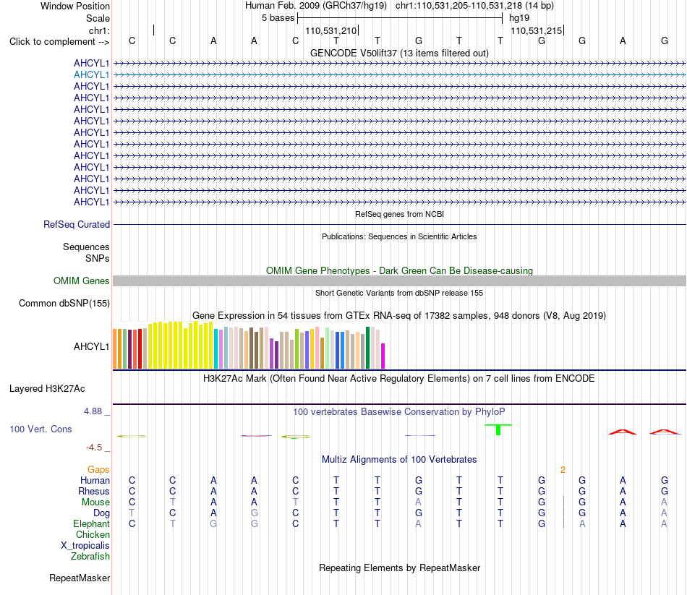This screenshot has height=595, width=687.
Task: Click the hg19 label beside the scale bar
Action: (519, 18)
